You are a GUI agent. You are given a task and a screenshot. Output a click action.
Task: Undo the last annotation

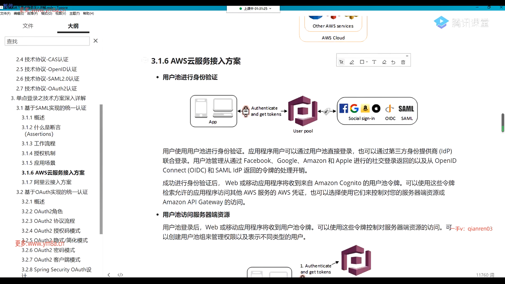point(393,62)
